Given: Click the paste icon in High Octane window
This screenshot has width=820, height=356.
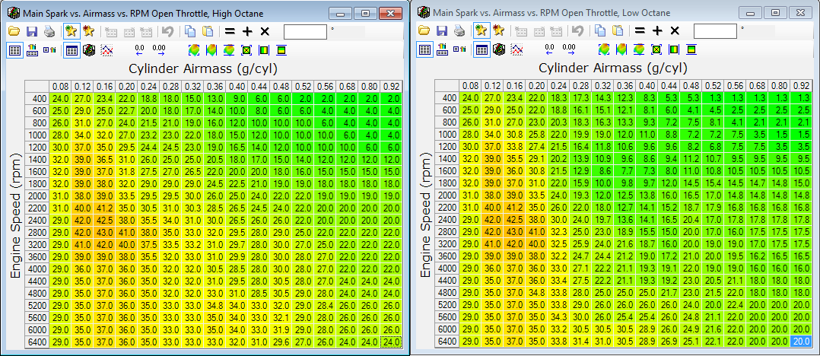Looking at the screenshot, I should (207, 31).
